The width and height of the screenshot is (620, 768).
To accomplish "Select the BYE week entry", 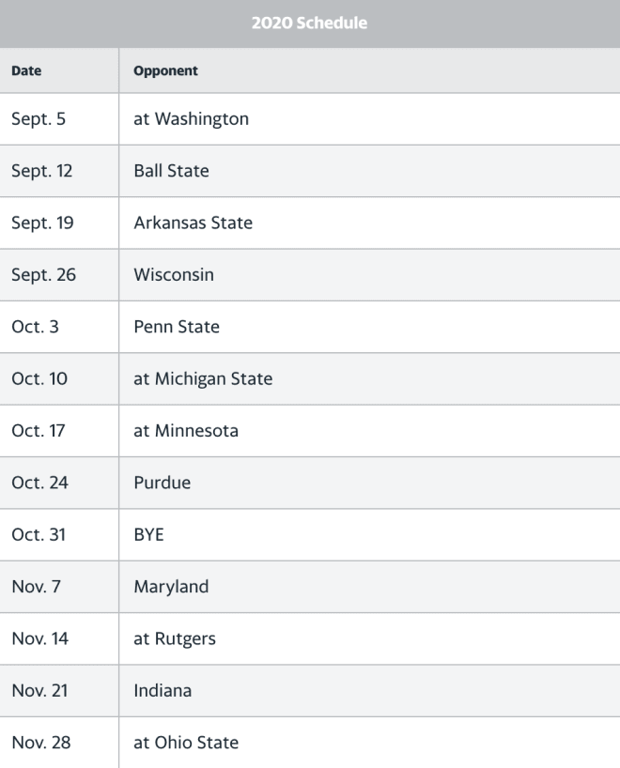I will pos(148,534).
